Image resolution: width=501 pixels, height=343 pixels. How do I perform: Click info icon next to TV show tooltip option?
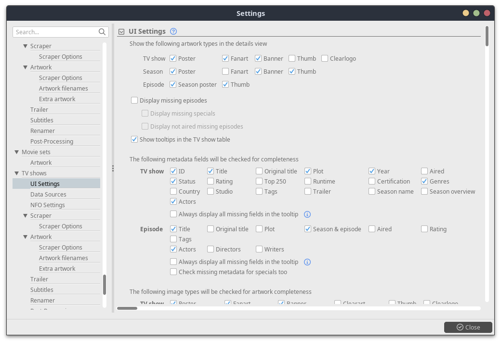307,214
